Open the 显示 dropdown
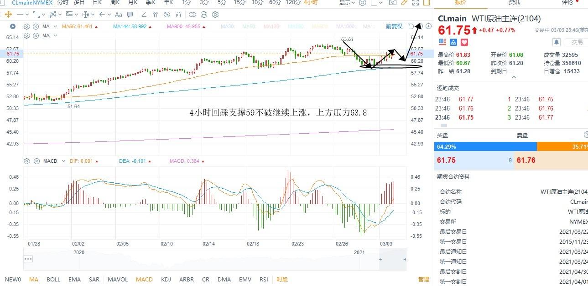This screenshot has width=588, height=286. [347, 3]
